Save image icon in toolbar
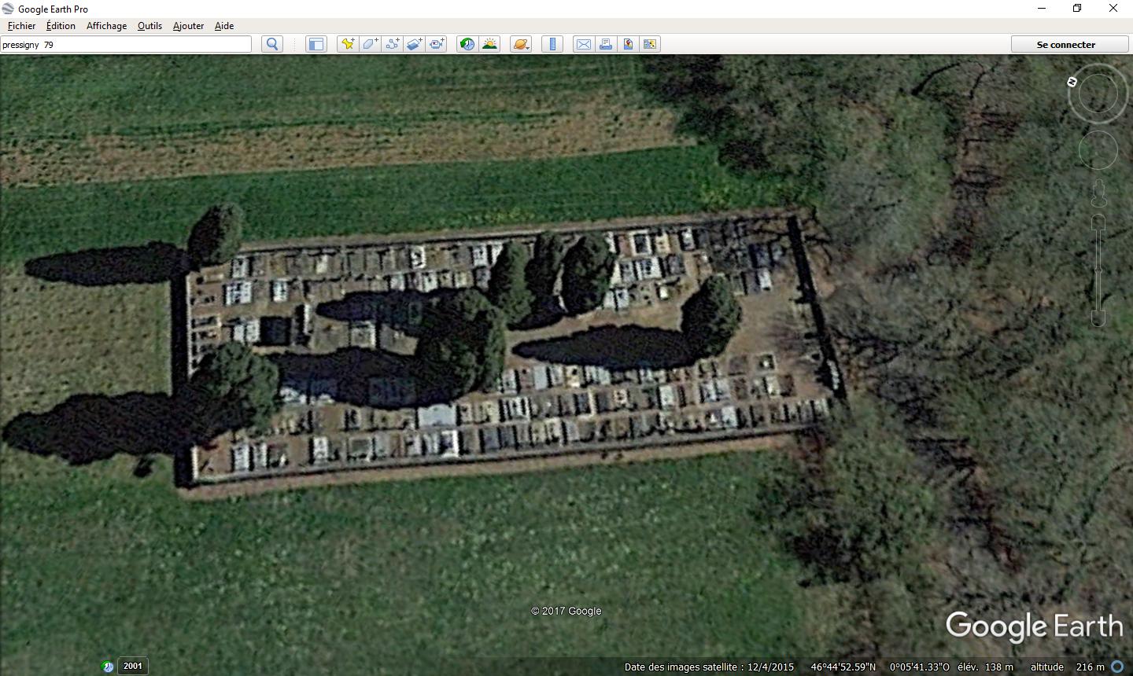1133x676 pixels. tap(628, 44)
